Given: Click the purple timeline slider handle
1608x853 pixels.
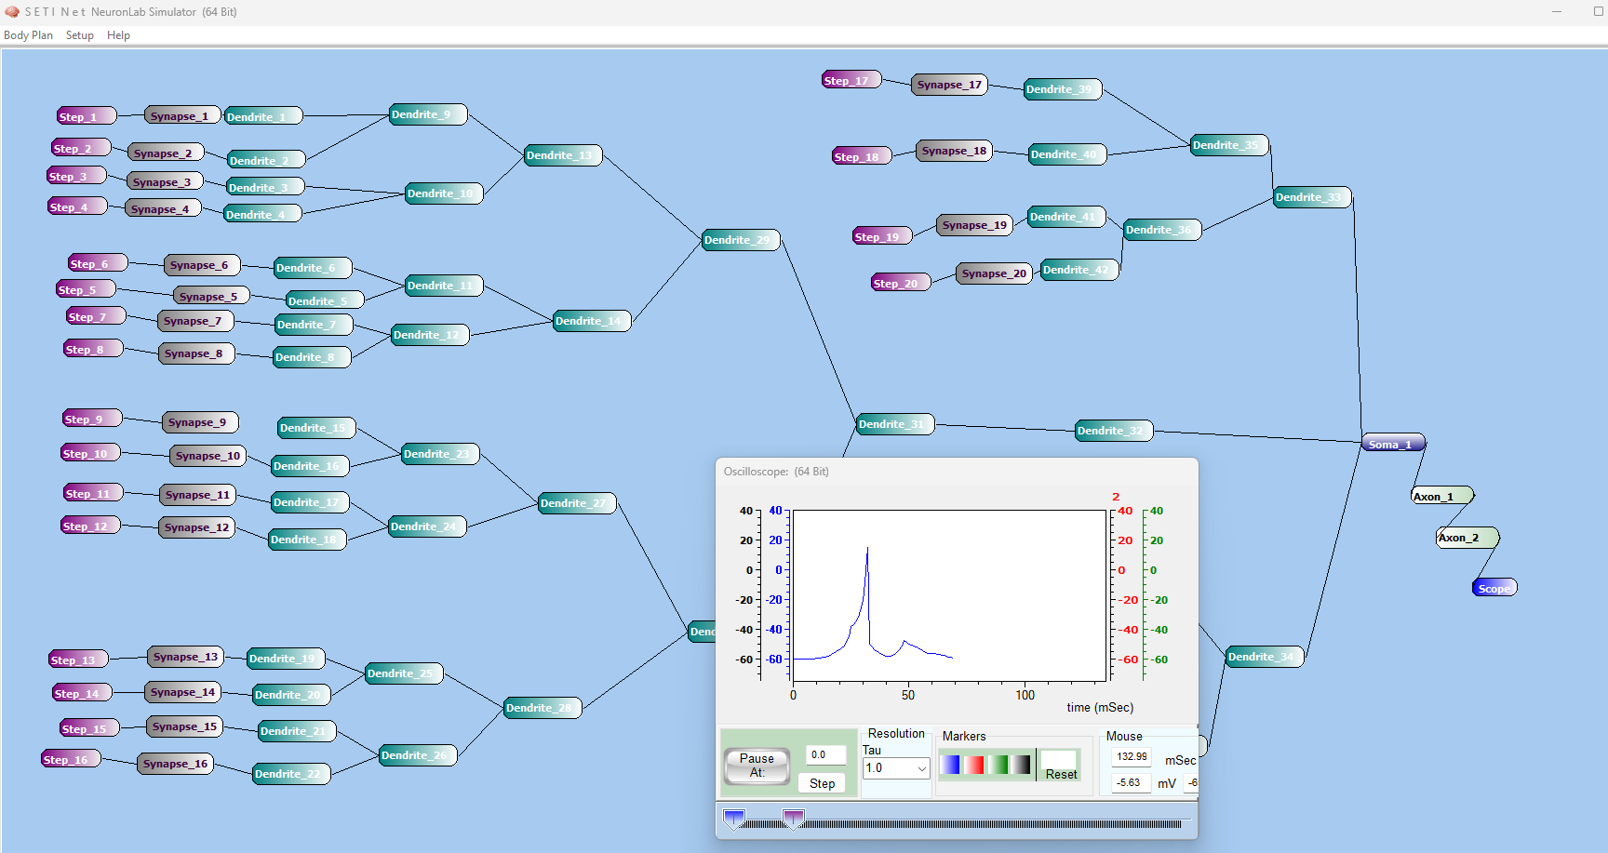Looking at the screenshot, I should pyautogui.click(x=793, y=819).
